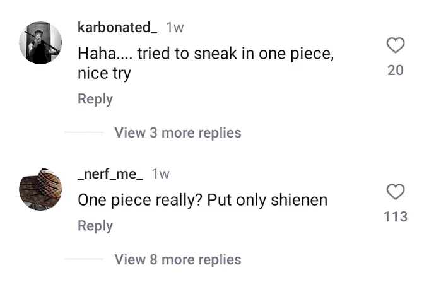Open karbonated_ profile picture
The image size is (429, 287).
point(40,43)
